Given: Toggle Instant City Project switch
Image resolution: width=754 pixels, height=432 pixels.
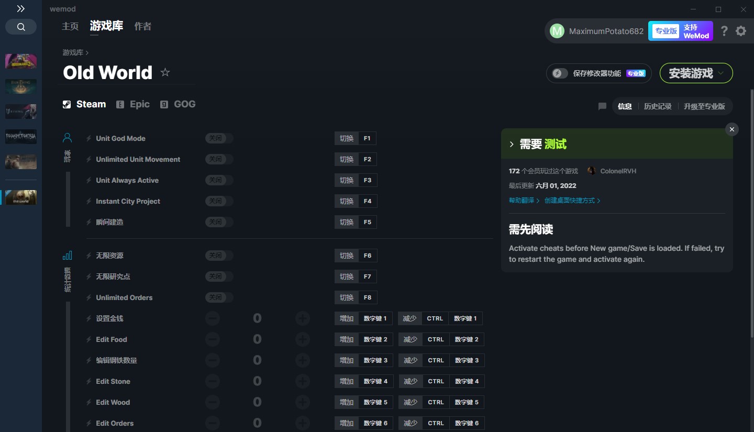Looking at the screenshot, I should coord(219,201).
